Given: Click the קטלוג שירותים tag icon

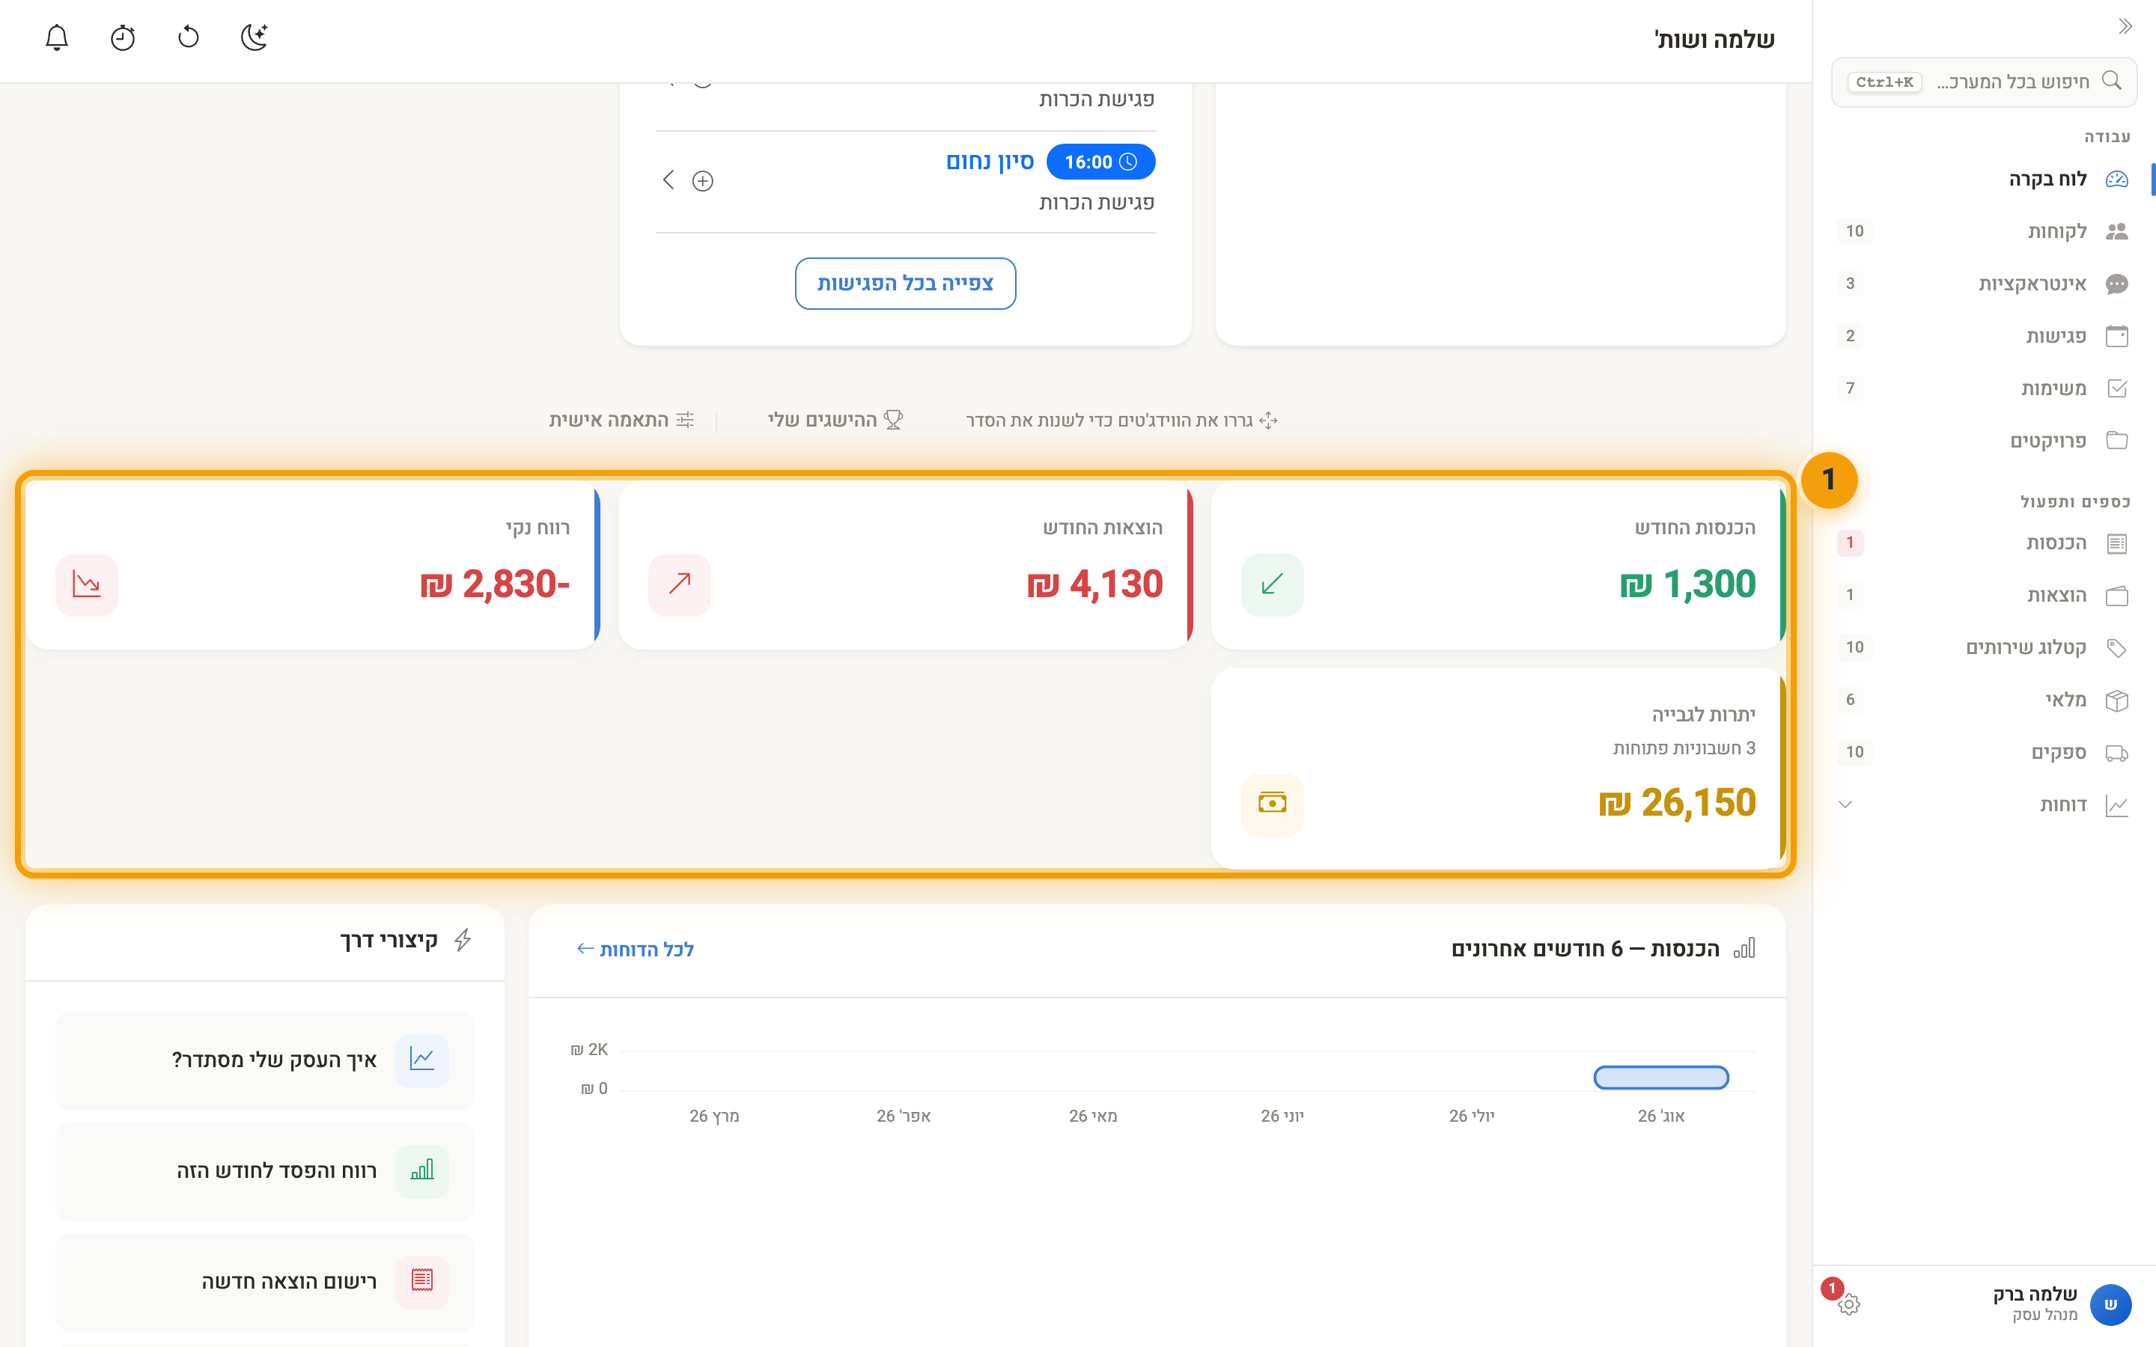Looking at the screenshot, I should point(2117,647).
